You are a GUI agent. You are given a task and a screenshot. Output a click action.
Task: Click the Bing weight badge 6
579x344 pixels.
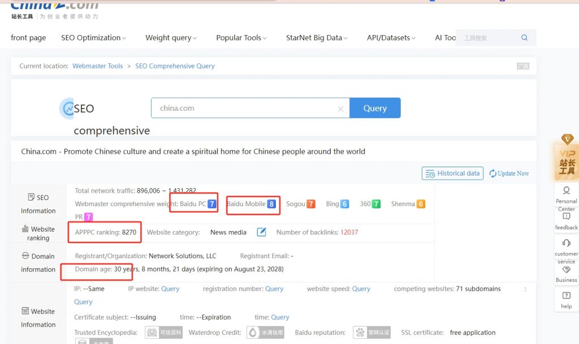tap(344, 204)
